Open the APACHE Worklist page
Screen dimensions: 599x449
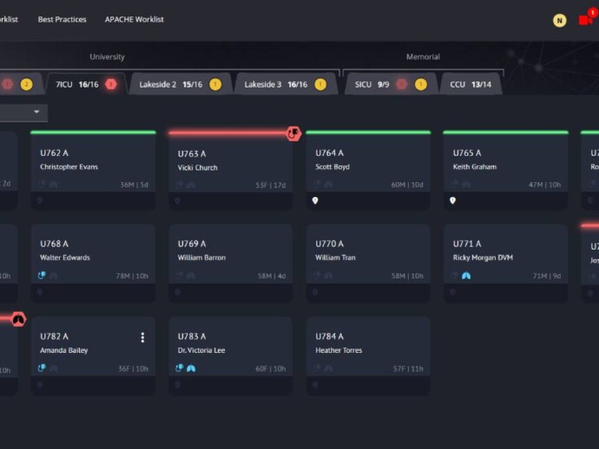pos(134,19)
